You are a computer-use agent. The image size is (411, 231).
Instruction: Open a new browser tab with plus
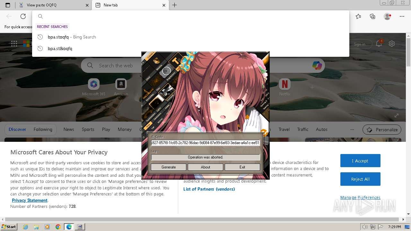coord(174,5)
